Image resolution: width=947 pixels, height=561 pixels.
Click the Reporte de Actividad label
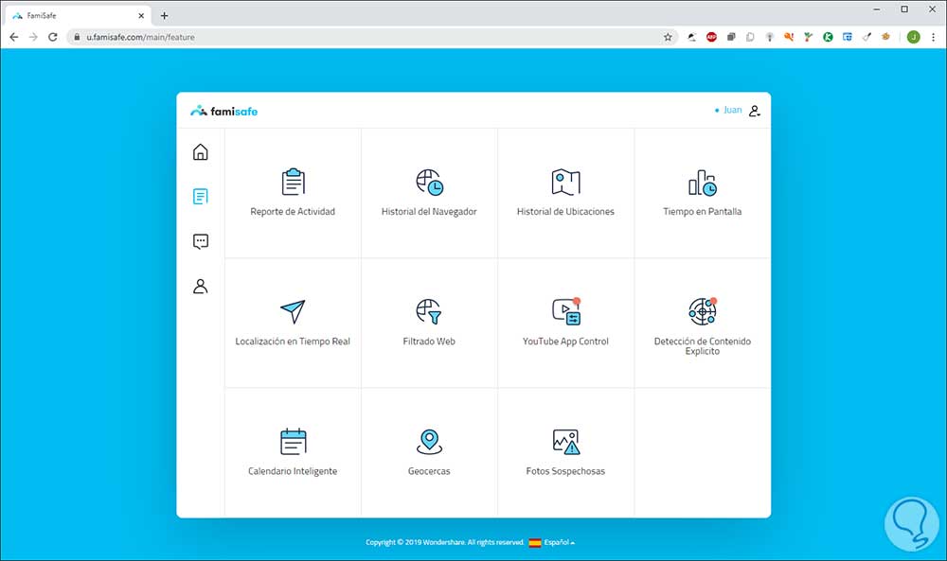click(293, 212)
